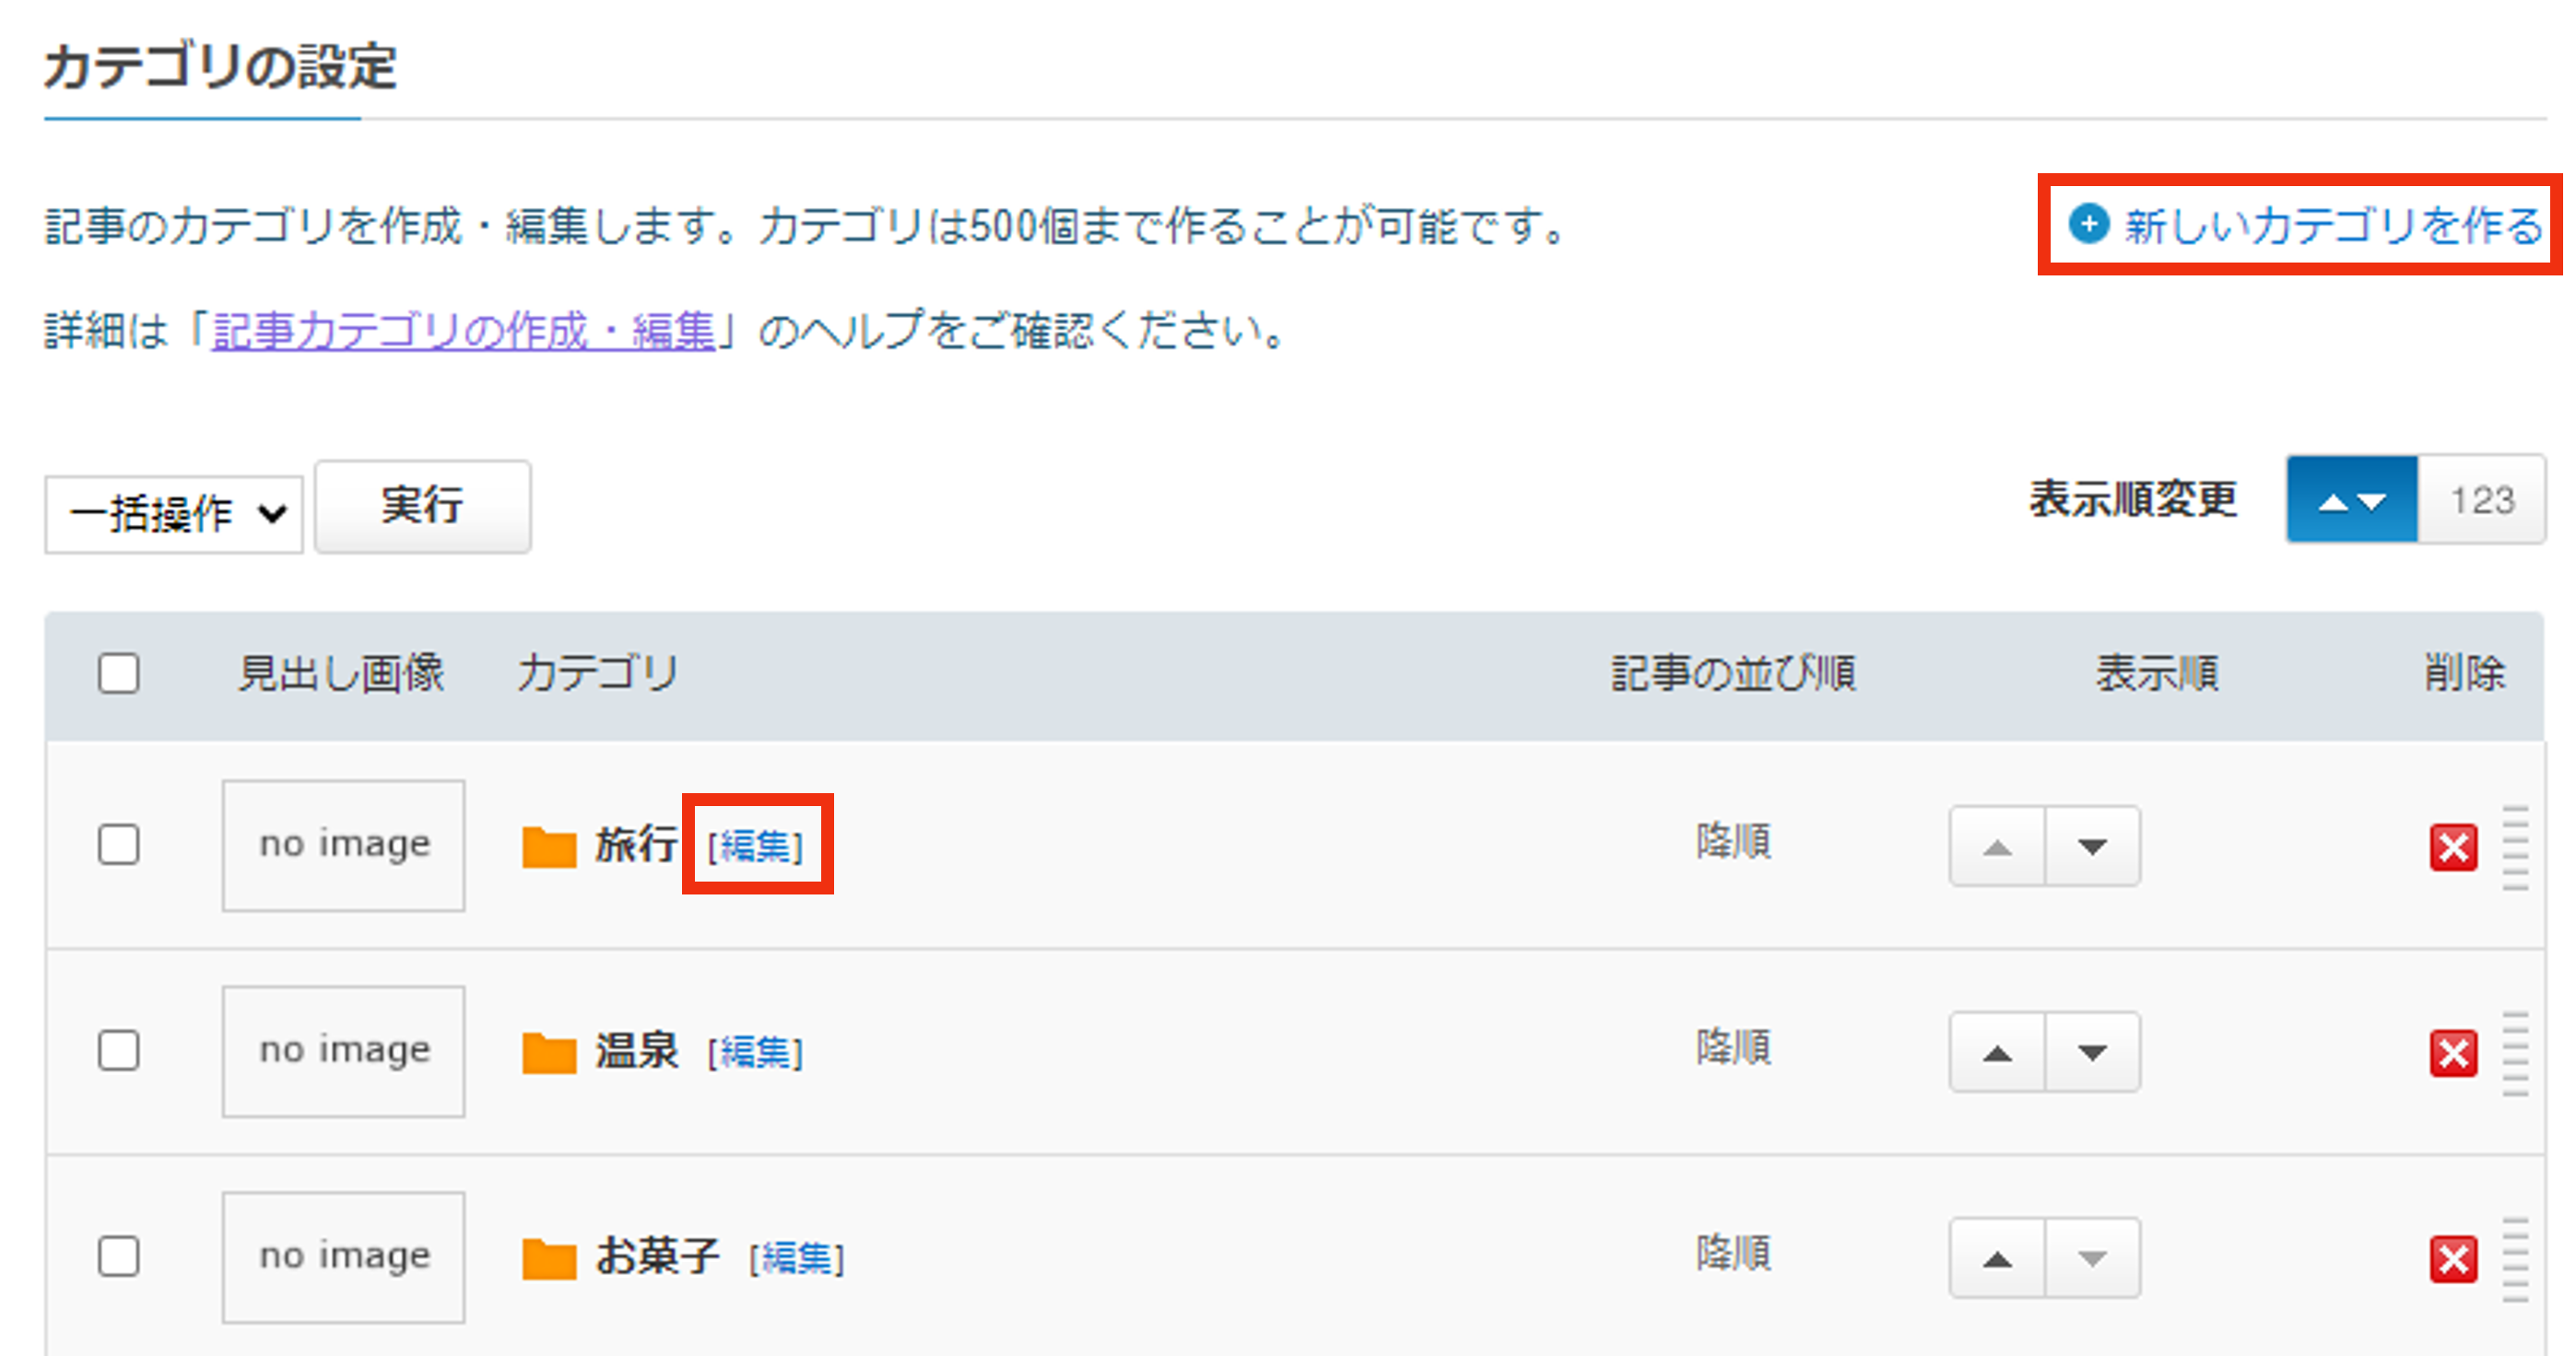Move お菓子 category up one position
This screenshot has height=1356, width=2576.
coord(1997,1259)
